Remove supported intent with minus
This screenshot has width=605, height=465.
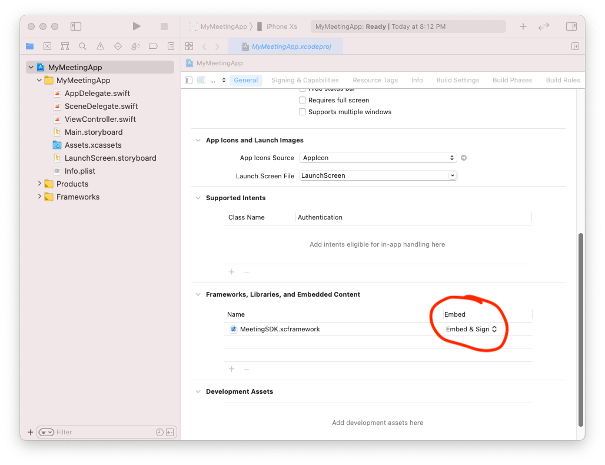coord(246,272)
